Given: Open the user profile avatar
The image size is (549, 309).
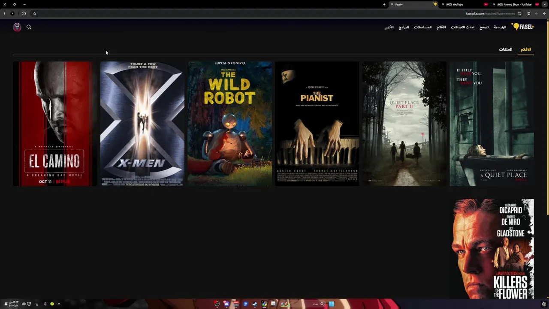Looking at the screenshot, I should (x=17, y=27).
